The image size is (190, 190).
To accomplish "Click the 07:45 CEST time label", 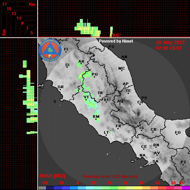I will click(x=169, y=48).
